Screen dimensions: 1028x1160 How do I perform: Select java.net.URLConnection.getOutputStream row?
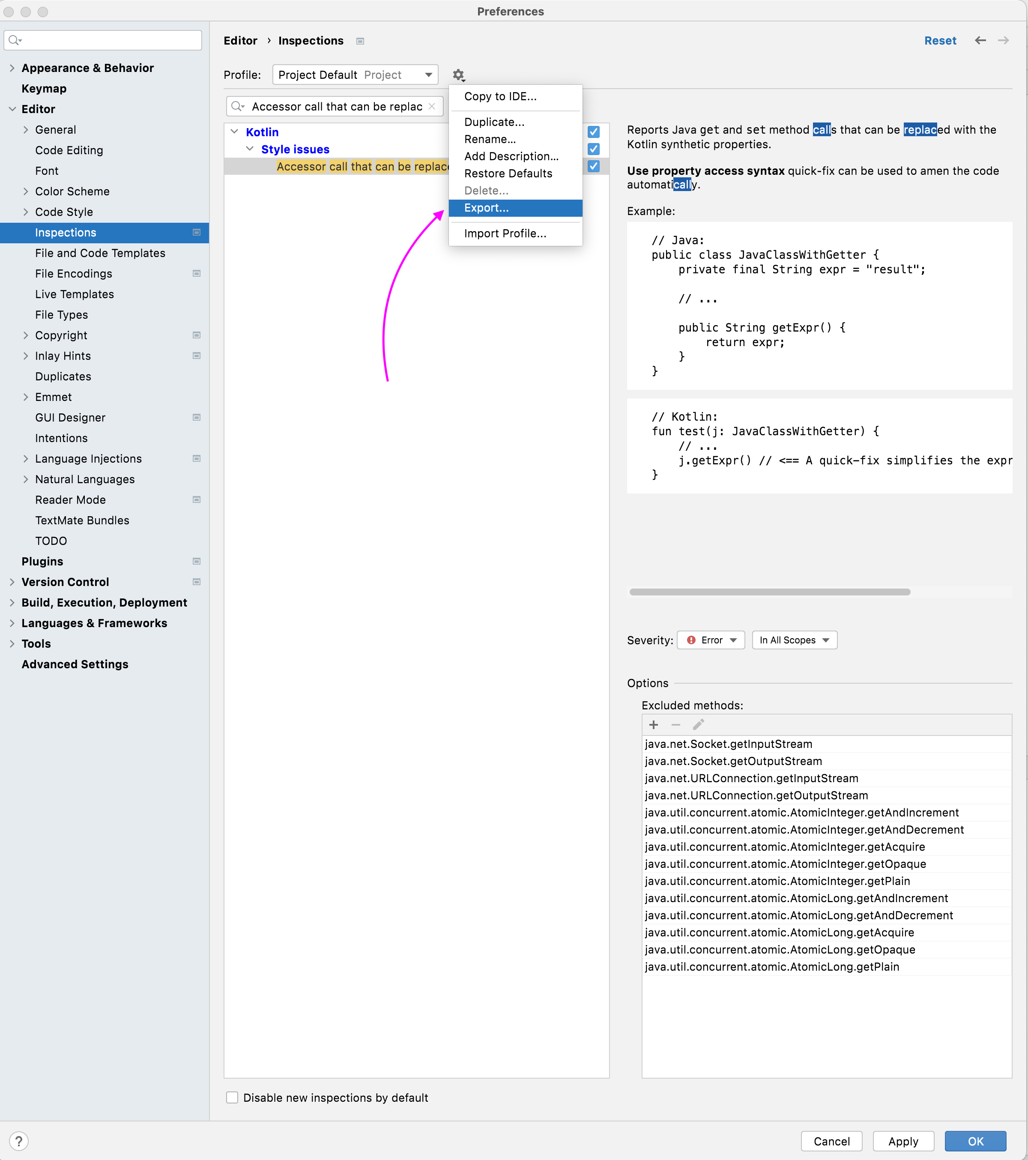[x=827, y=795]
